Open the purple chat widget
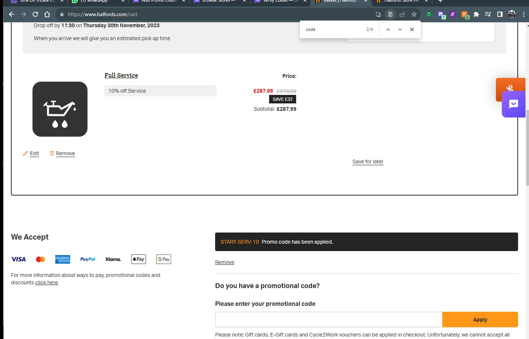 pyautogui.click(x=513, y=104)
